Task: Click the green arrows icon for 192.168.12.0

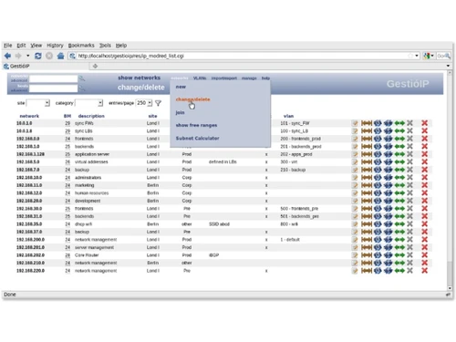Action: tap(399, 193)
